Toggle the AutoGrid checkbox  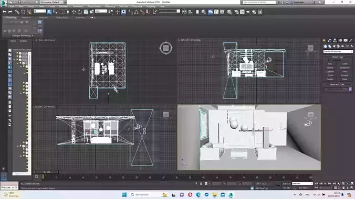[330, 60]
